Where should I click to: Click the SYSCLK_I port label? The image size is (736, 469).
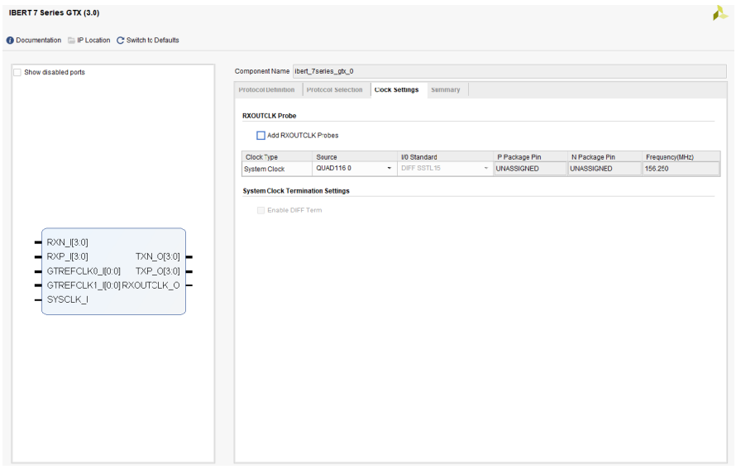click(x=67, y=299)
